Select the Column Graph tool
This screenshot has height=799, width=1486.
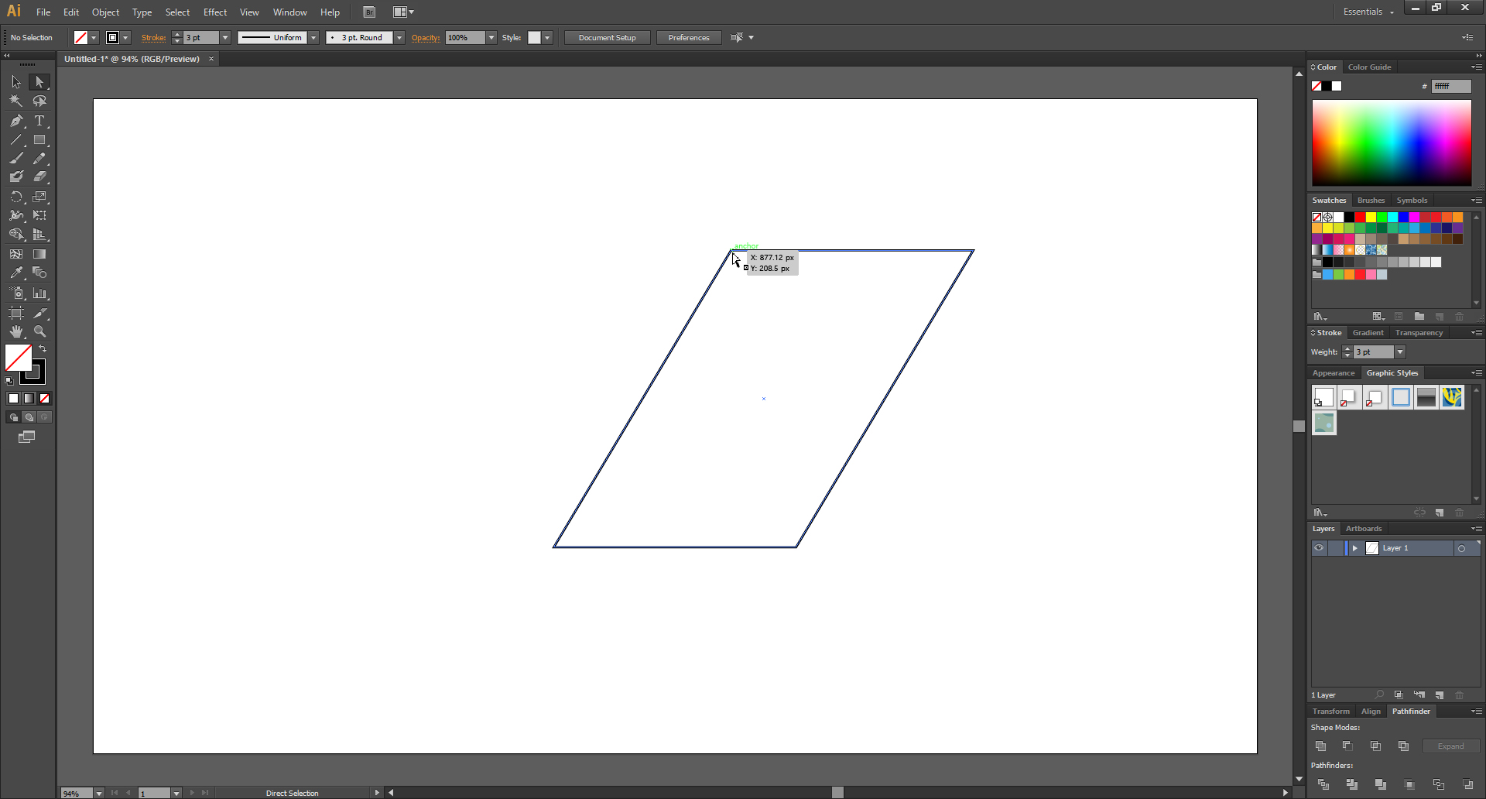39,293
